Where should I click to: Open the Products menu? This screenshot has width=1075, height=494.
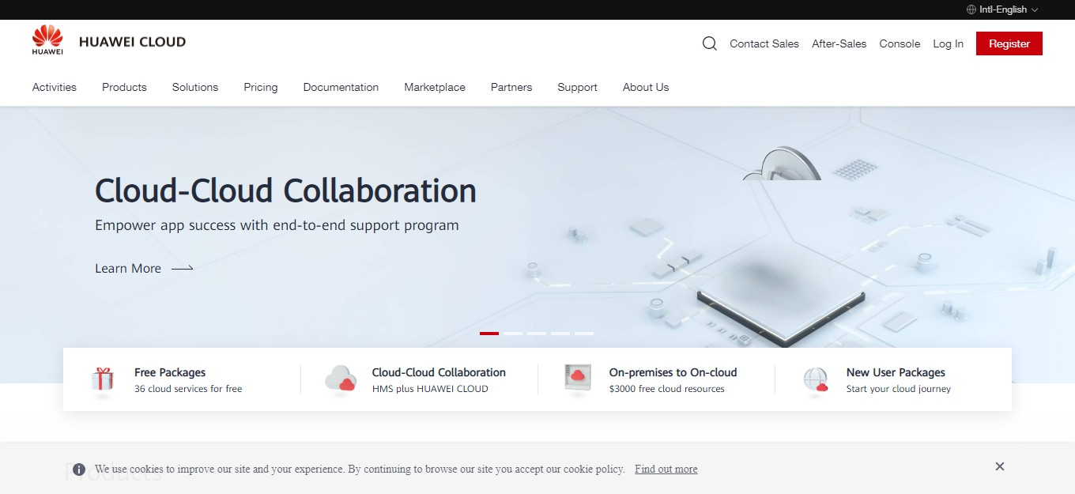pos(124,87)
